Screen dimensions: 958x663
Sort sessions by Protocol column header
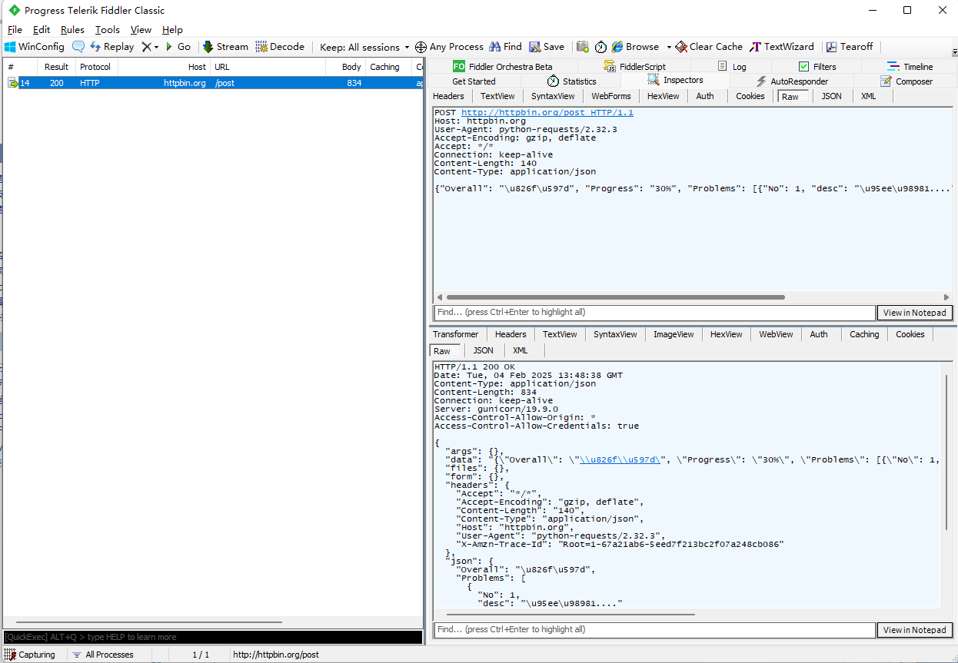click(95, 67)
